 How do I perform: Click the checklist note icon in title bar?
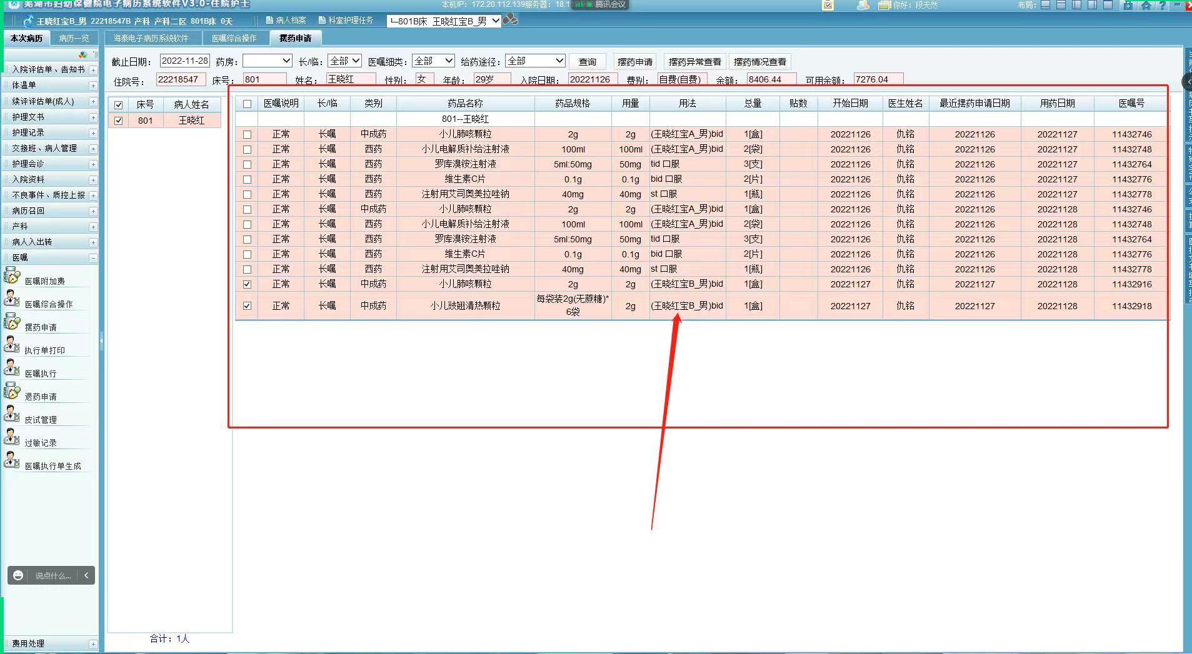tap(828, 5)
